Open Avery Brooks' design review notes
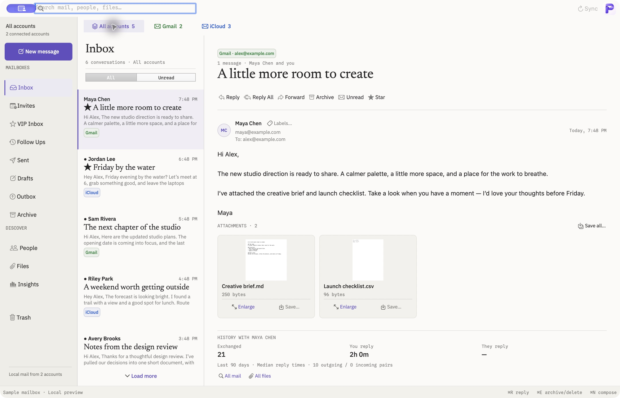 click(141, 351)
